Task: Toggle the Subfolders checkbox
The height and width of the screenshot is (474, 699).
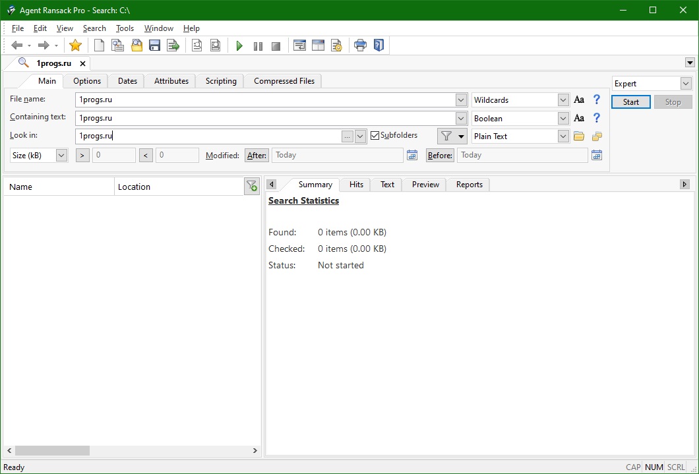Action: click(375, 135)
